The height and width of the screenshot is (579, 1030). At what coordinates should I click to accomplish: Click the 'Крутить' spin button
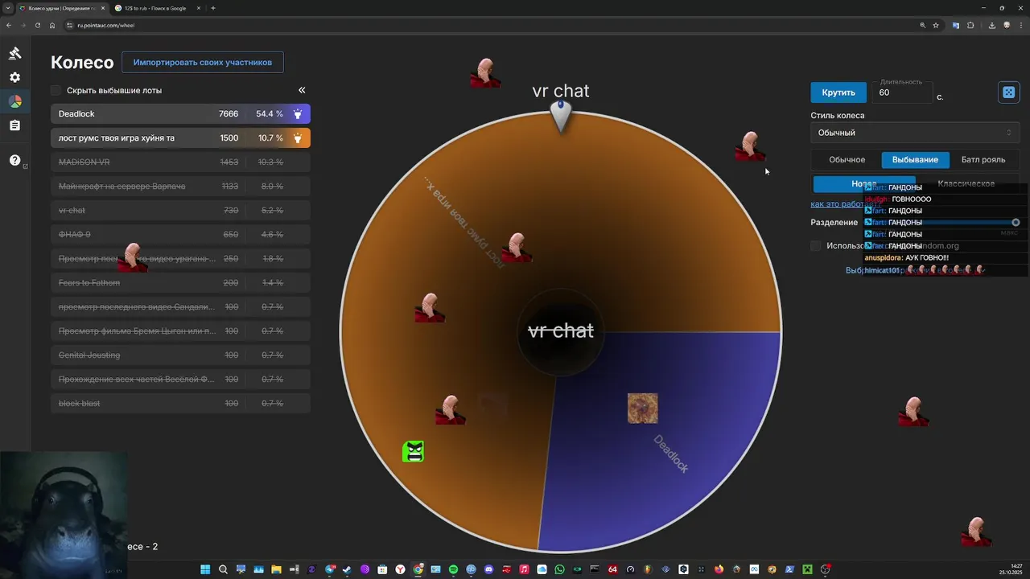coord(838,92)
